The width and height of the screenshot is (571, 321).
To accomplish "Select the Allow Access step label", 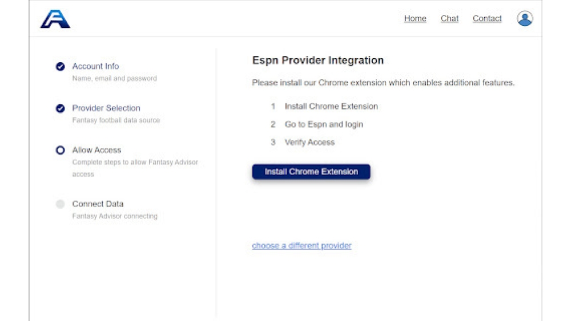I will click(x=96, y=150).
